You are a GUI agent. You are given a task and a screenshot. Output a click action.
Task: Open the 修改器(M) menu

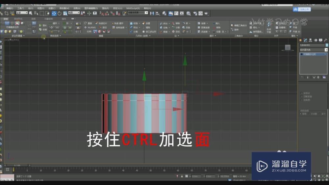tap(64, 8)
